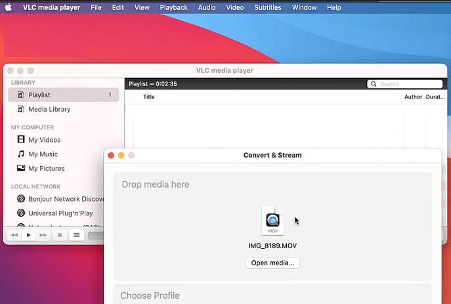Select Playlist in the library sidebar
451x304 pixels.
pos(64,95)
